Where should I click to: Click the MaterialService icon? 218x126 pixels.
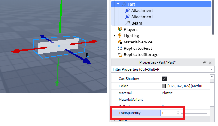(120, 42)
